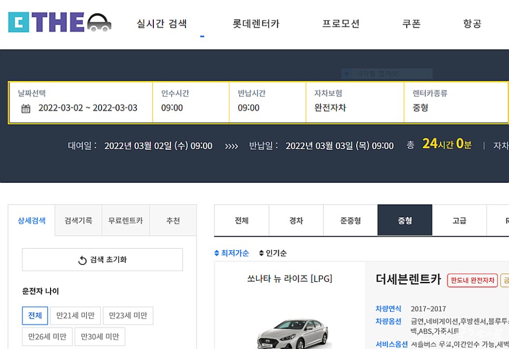Viewport: 509px width, 349px height.
Task: Open the 렌터카종류 중형 dropdown
Action: 456,102
